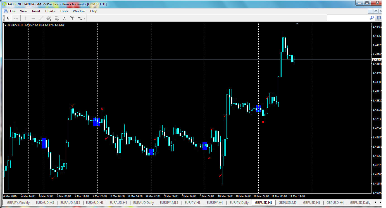386x208 pixels.
Task: Select the Cursor arrow tool
Action: click(x=8, y=18)
